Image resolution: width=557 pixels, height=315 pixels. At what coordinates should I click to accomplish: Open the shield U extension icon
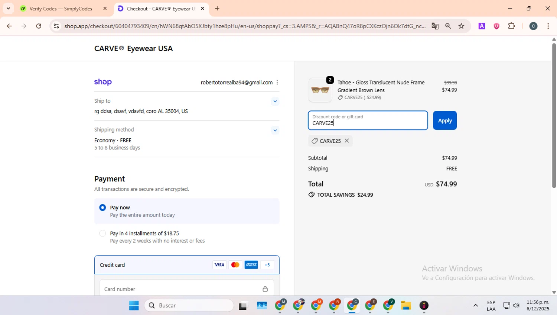tap(496, 26)
